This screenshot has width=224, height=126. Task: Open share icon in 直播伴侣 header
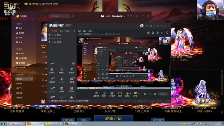click(167, 32)
